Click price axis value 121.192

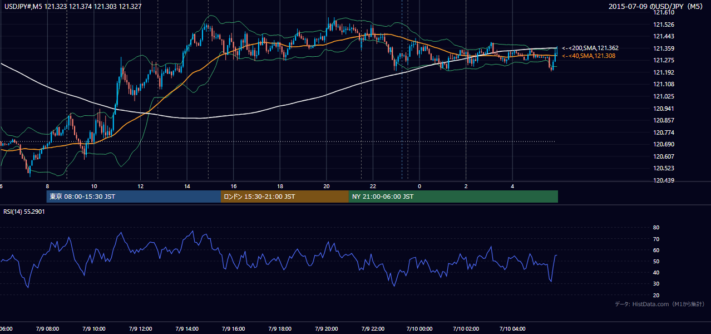pos(663,72)
